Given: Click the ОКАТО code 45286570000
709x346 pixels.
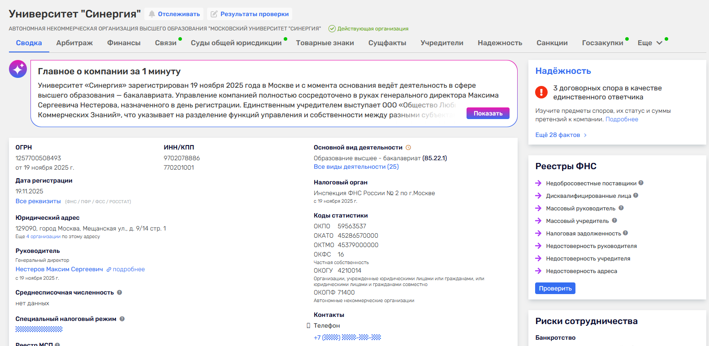Looking at the screenshot, I should click(358, 236).
